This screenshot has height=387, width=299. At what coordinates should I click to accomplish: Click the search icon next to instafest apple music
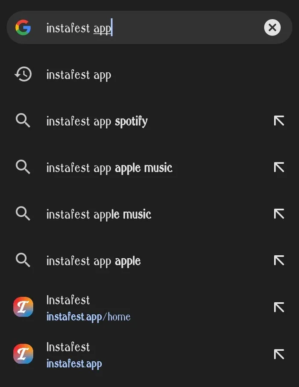coord(23,214)
